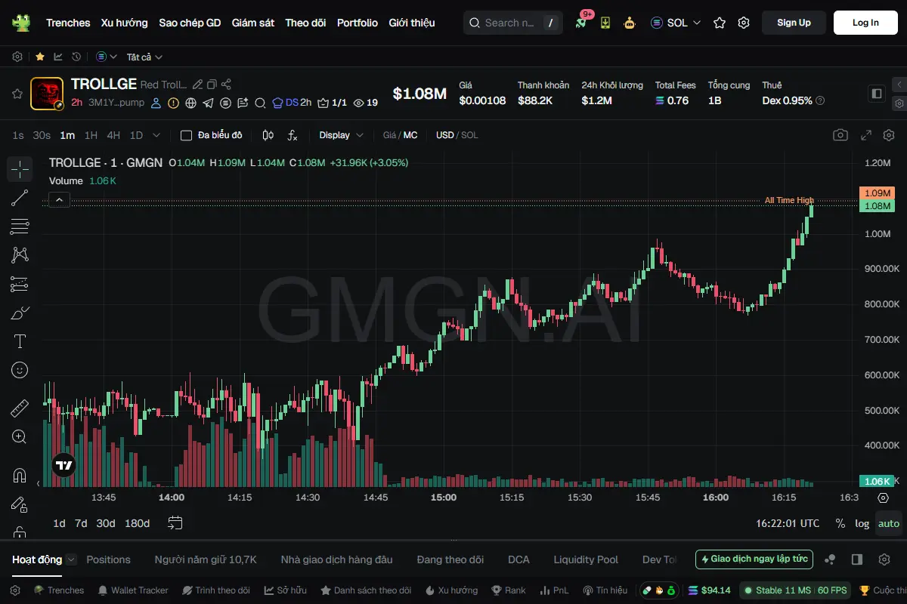Click the Log In button
Screen dimensions: 907x604
(x=865, y=23)
